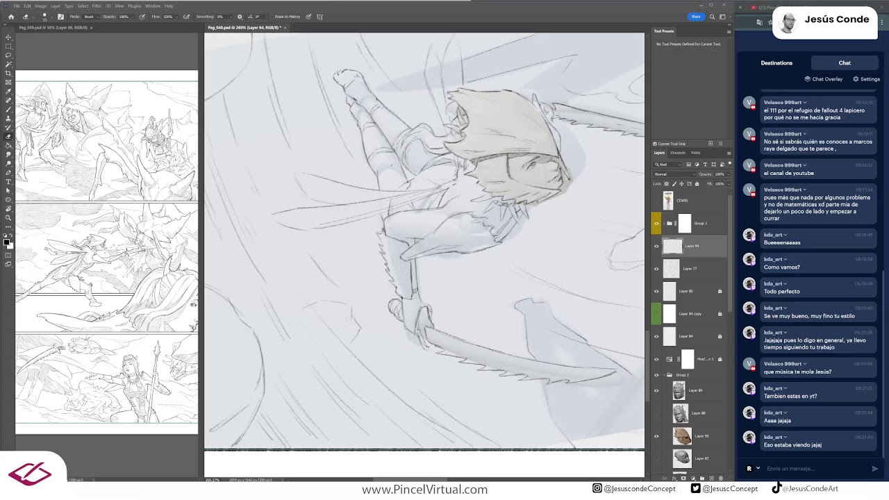The width and height of the screenshot is (889, 500).
Task: Open the Window menu
Action: 153,6
